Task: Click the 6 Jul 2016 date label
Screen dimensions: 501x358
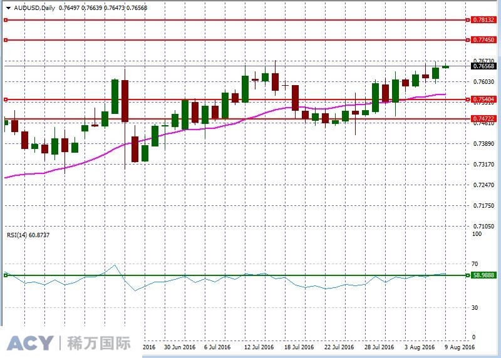Action: (x=217, y=347)
